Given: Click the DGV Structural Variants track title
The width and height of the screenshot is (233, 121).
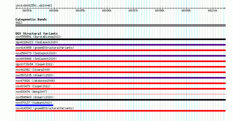Looking at the screenshot, I should click(37, 34).
